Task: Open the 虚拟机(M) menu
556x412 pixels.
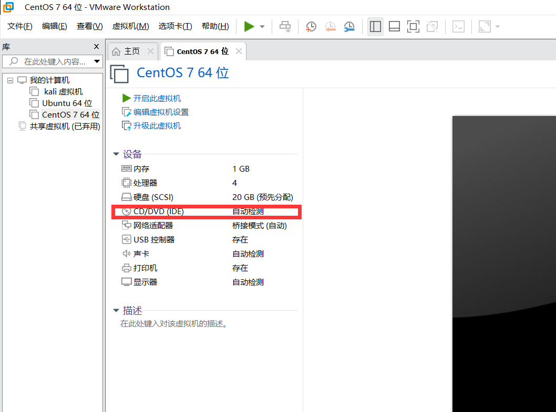Action: [x=130, y=26]
